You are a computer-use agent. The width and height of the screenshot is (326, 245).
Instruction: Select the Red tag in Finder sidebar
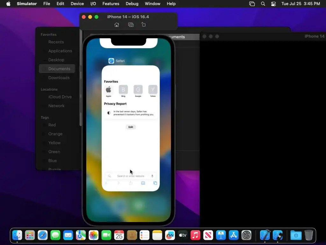pyautogui.click(x=52, y=125)
